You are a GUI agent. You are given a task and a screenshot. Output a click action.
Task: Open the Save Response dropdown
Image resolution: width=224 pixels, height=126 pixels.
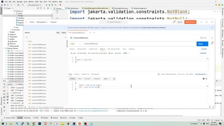point(202,74)
